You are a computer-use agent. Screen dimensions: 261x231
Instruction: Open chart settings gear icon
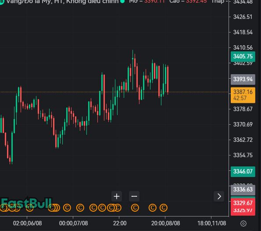[x=243, y=224]
